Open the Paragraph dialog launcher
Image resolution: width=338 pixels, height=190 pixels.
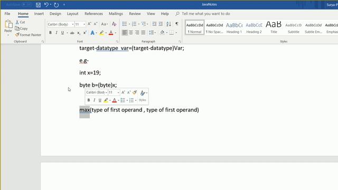pyautogui.click(x=180, y=41)
